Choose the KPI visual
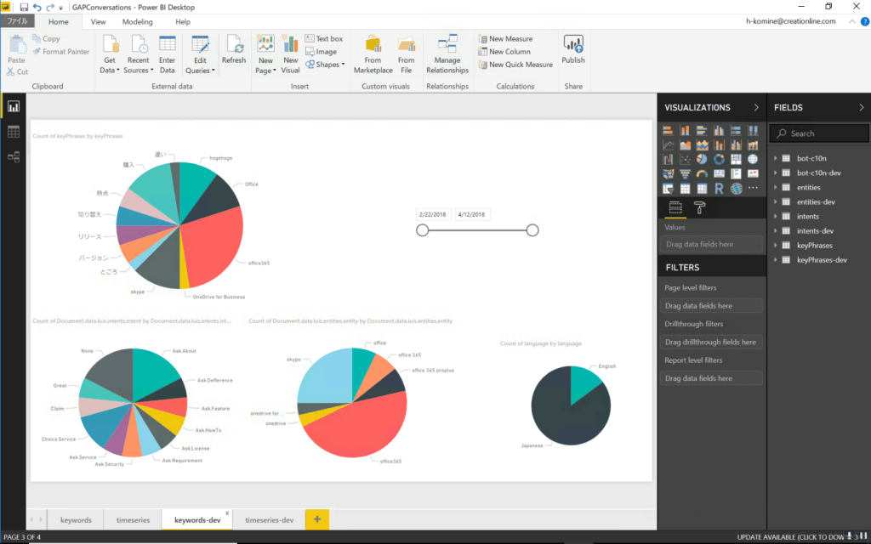This screenshot has width=871, height=544. tap(753, 173)
